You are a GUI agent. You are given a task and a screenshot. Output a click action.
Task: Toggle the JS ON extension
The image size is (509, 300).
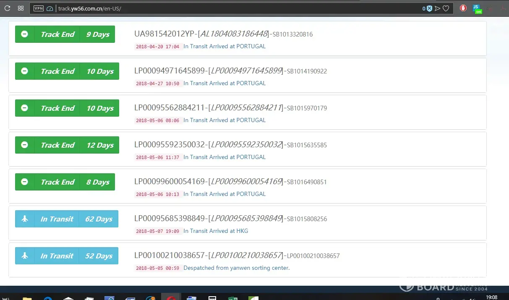coord(477,8)
